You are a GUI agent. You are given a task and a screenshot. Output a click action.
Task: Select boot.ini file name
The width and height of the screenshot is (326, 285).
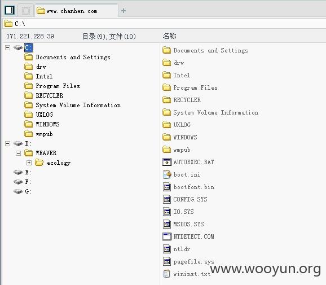187,174
